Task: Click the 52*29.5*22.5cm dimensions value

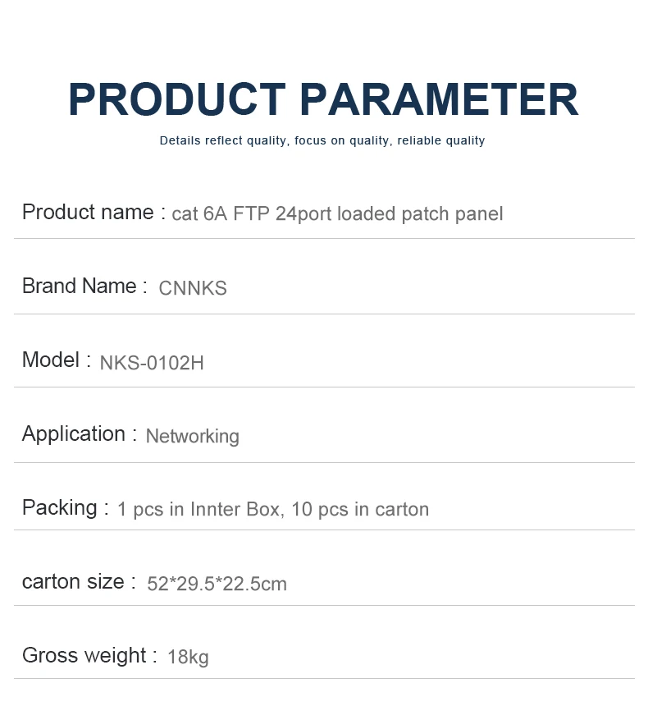Action: pyautogui.click(x=217, y=585)
